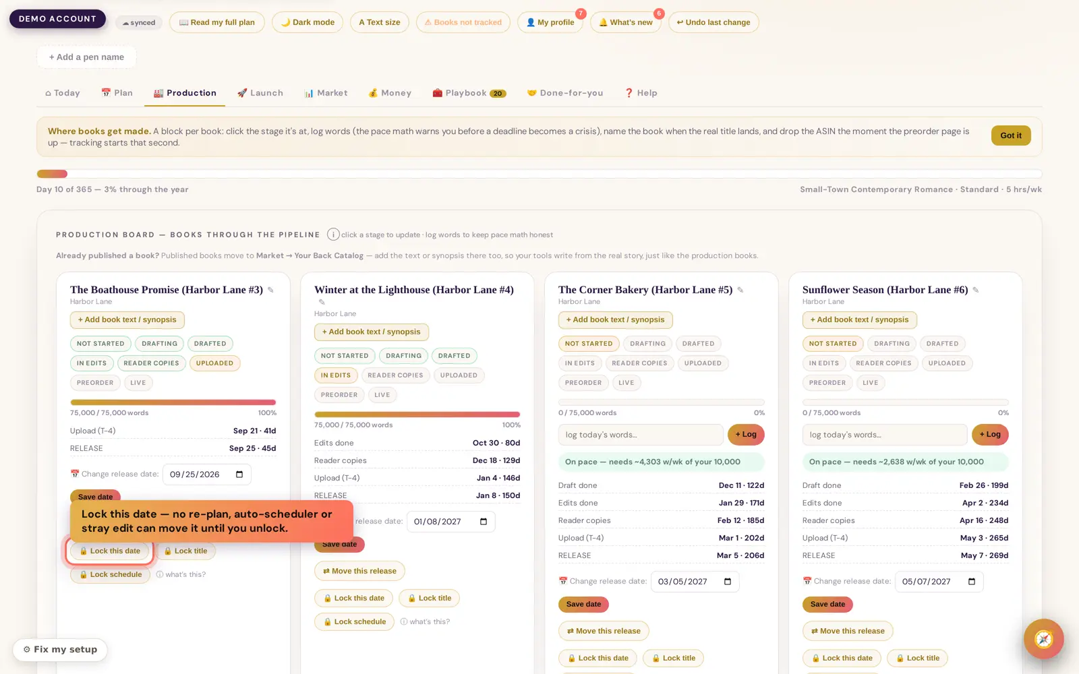The height and width of the screenshot is (674, 1079).
Task: Open calendar picker on the 01/08/2027 date field
Action: point(484,522)
